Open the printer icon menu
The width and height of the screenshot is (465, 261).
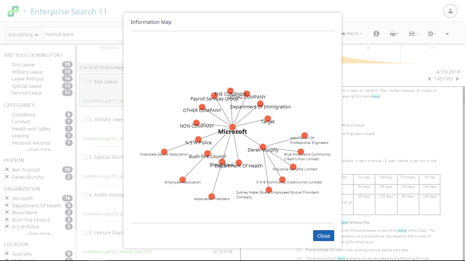(394, 34)
